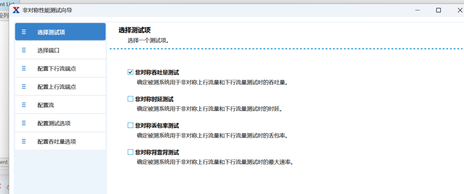This screenshot has height=194, width=464.
Task: Click the list icon beside 选择端口
Action: click(24, 50)
